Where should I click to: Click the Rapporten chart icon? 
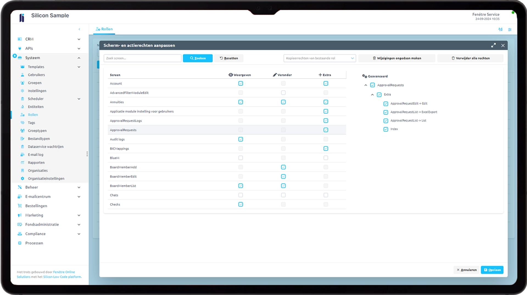pos(23,162)
